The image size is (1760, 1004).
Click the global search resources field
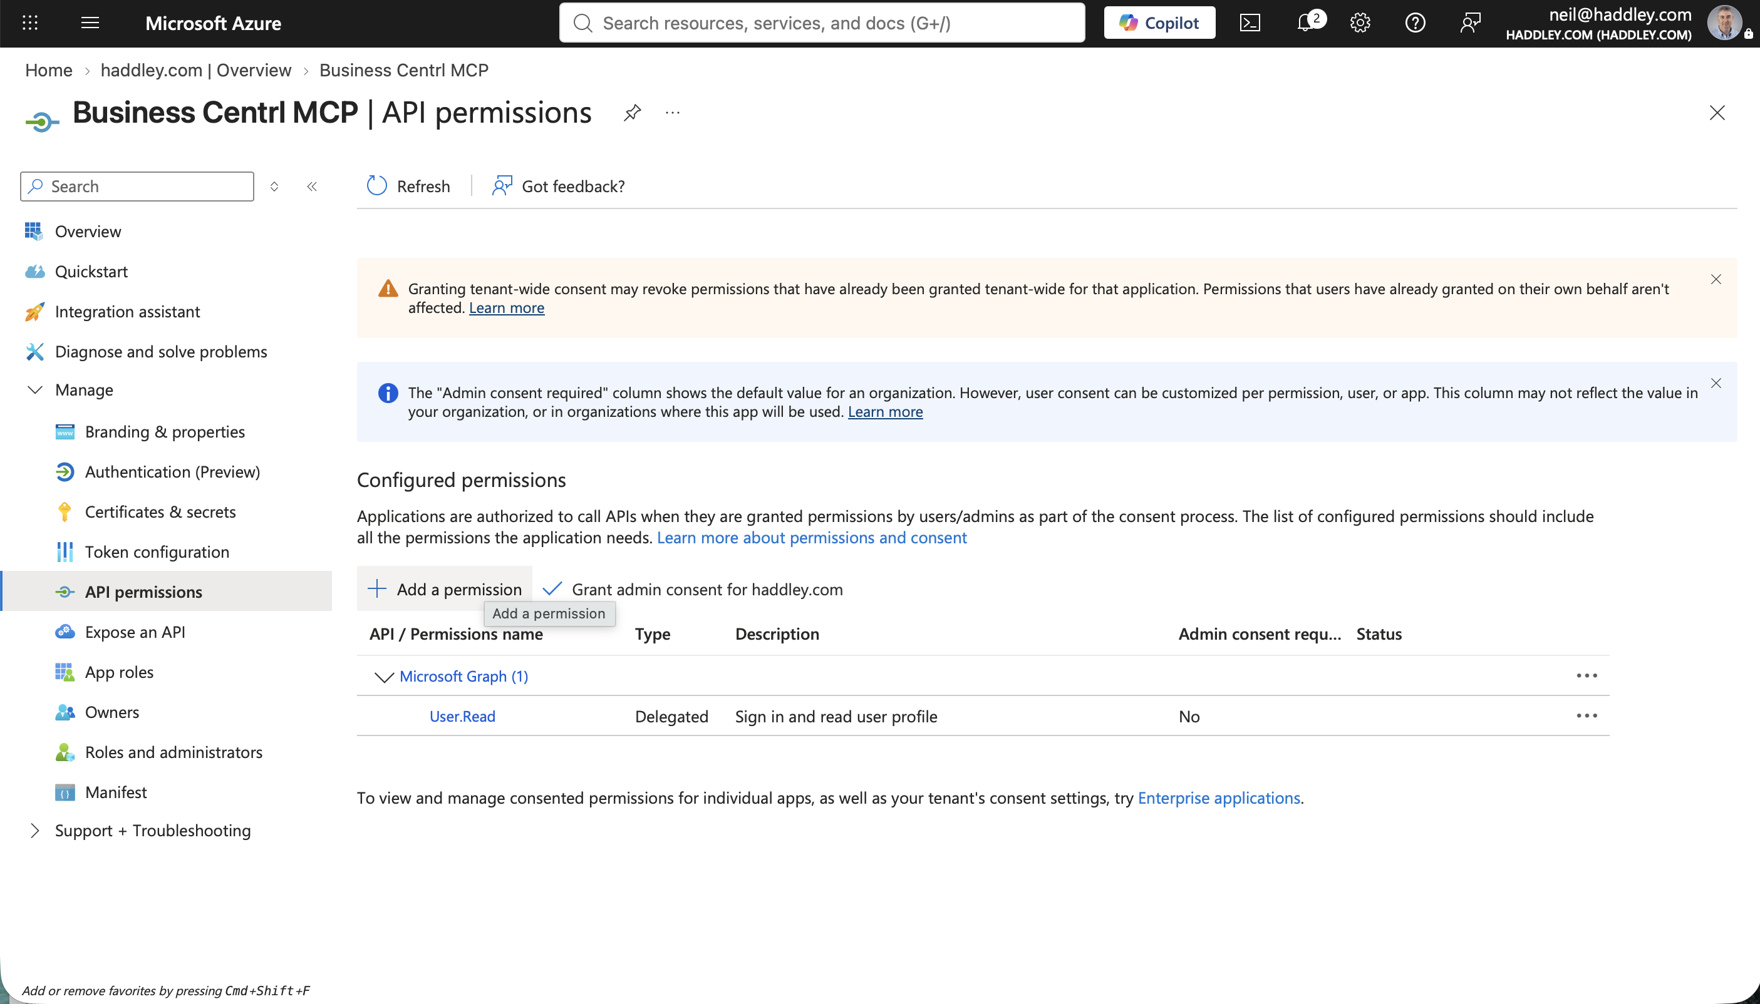pyautogui.click(x=822, y=23)
